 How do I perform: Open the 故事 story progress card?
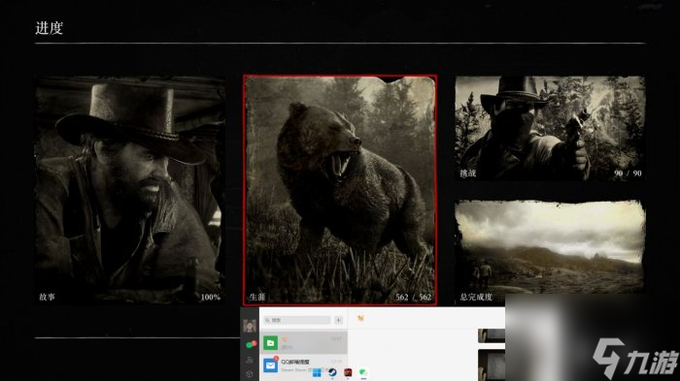click(129, 190)
